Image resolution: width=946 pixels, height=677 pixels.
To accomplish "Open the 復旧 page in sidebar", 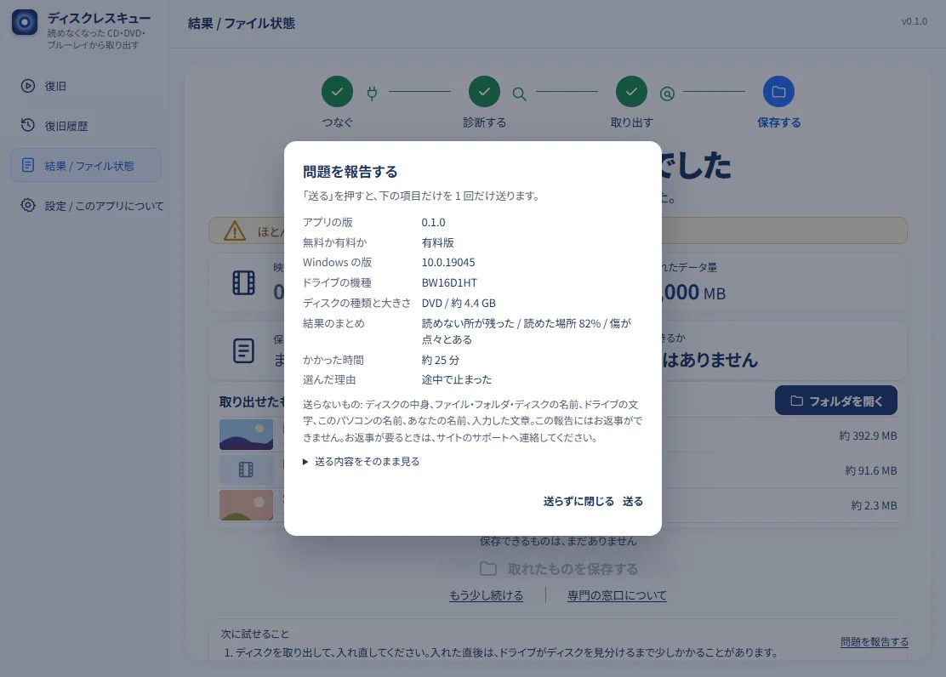I will (86, 86).
